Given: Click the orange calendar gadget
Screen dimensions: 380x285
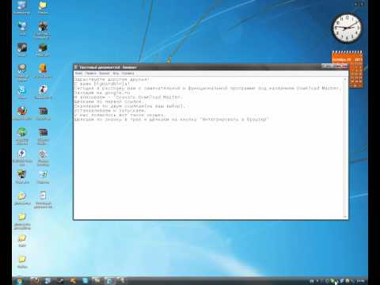Looking at the screenshot, I should coord(348,69).
